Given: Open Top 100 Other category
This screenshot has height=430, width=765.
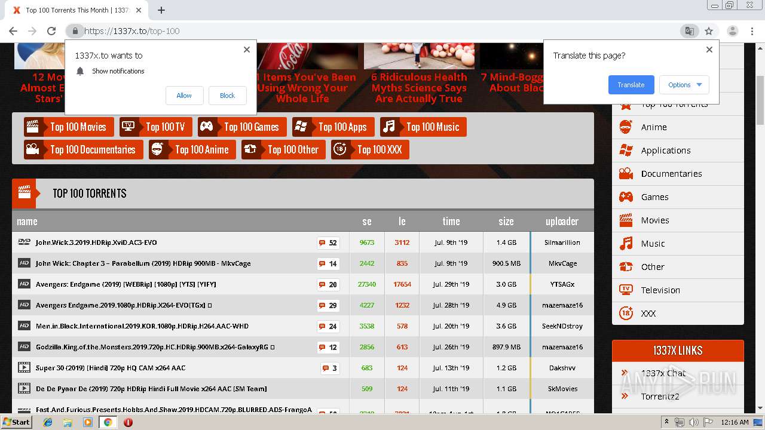Looking at the screenshot, I should [x=283, y=149].
